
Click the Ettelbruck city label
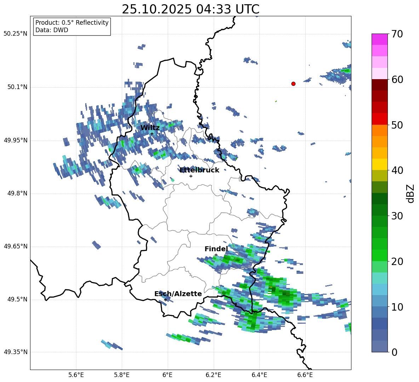tap(199, 170)
